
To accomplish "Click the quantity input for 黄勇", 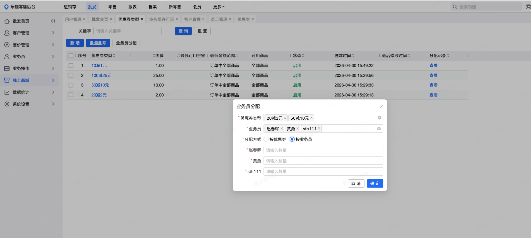I will pyautogui.click(x=323, y=161).
